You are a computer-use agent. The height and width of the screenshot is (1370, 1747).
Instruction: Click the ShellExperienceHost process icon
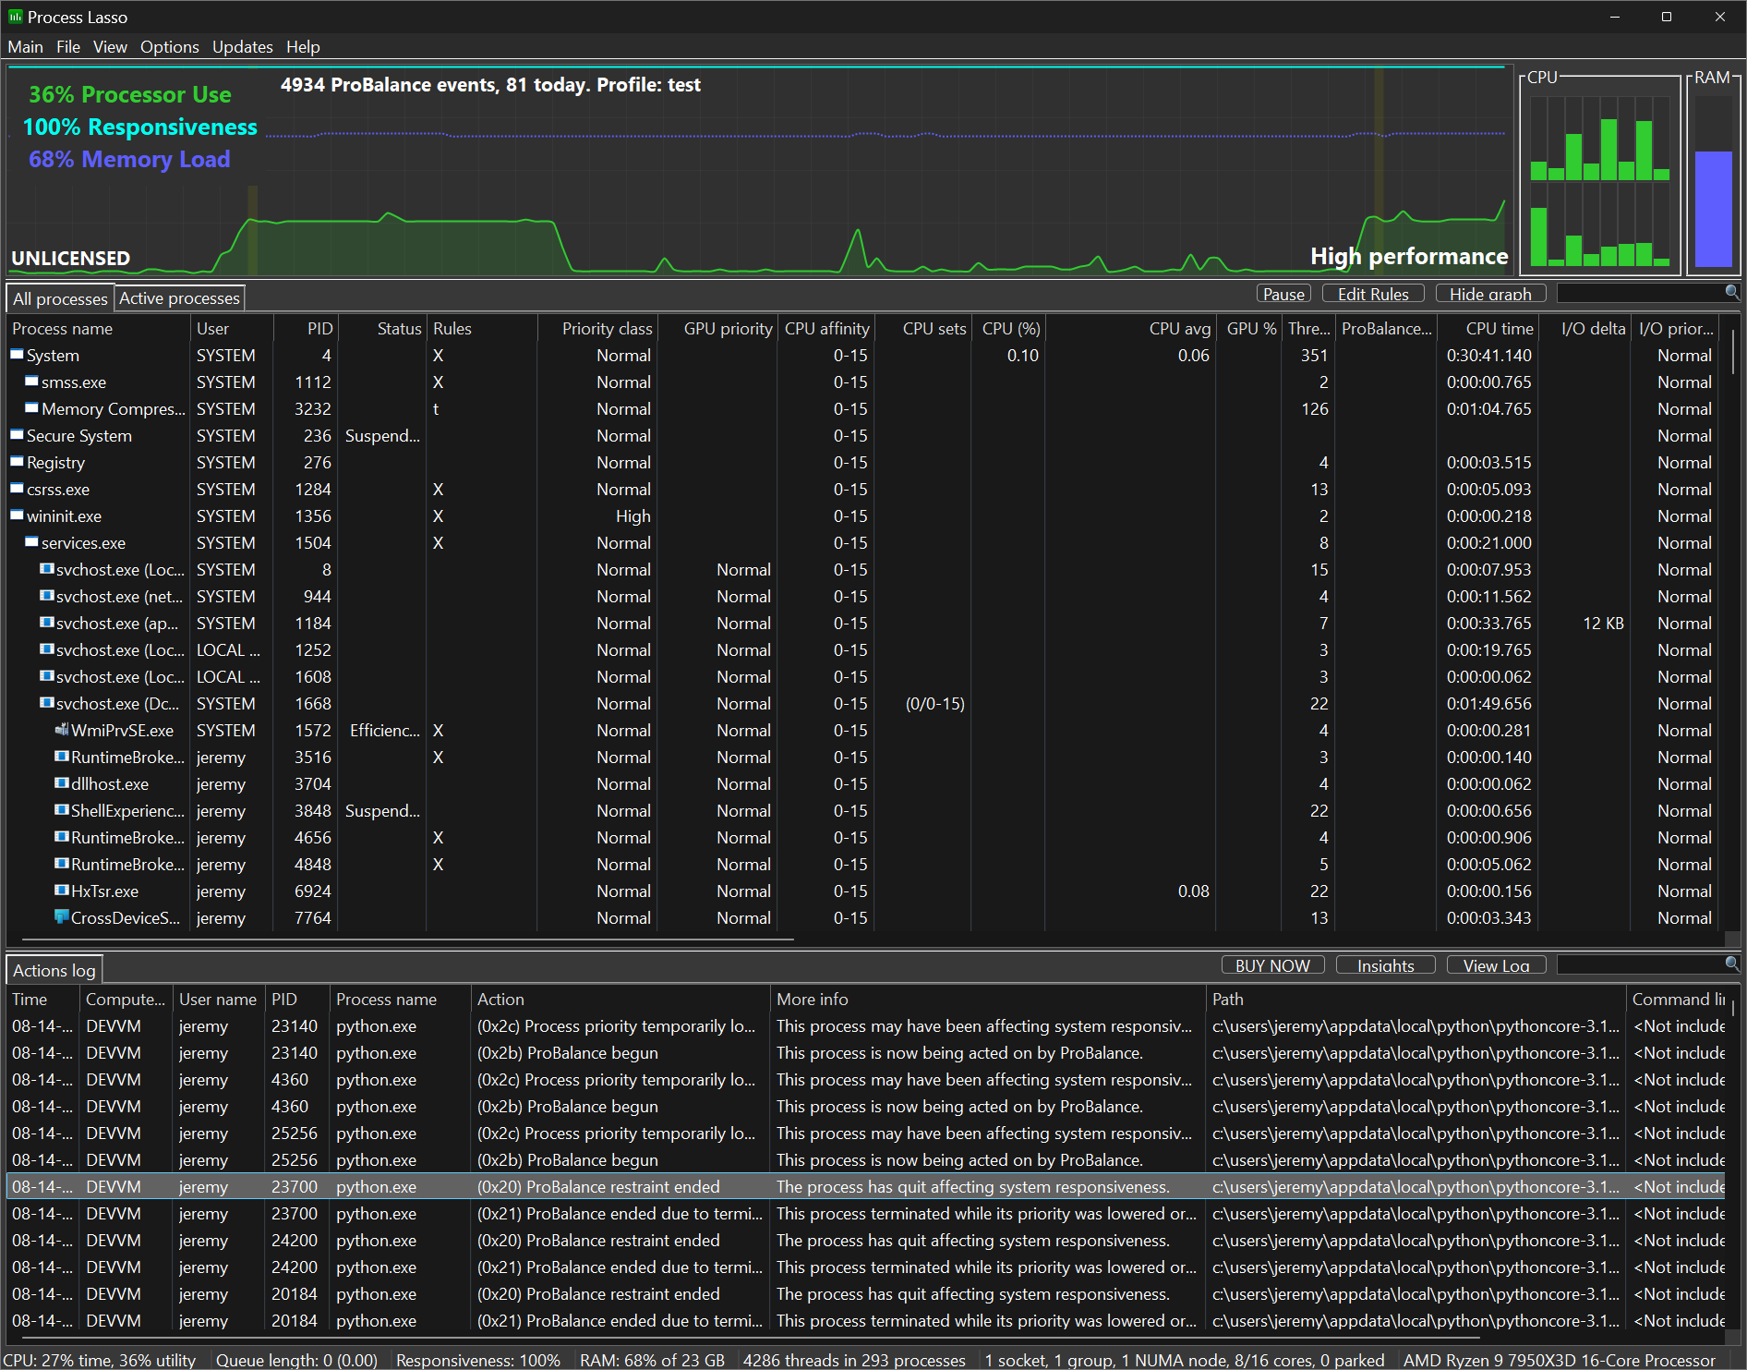coord(62,810)
